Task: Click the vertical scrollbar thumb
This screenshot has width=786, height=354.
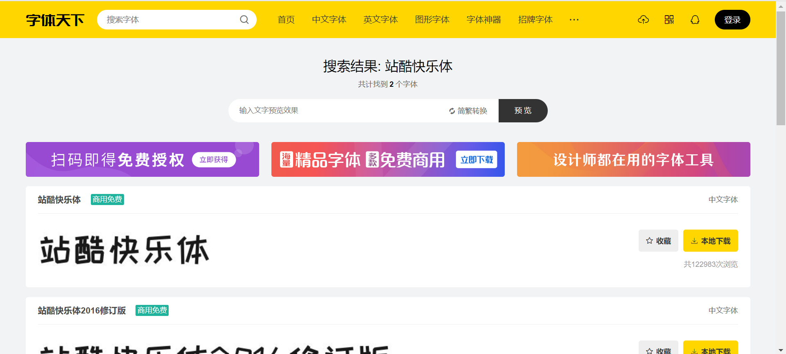Action: pyautogui.click(x=781, y=68)
